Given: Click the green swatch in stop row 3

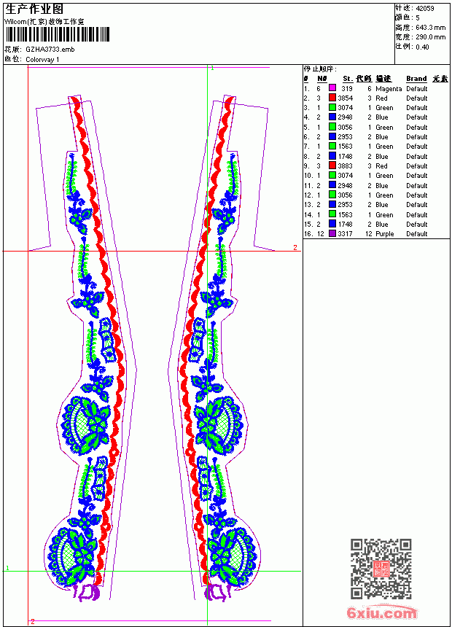Looking at the screenshot, I should click(x=332, y=108).
